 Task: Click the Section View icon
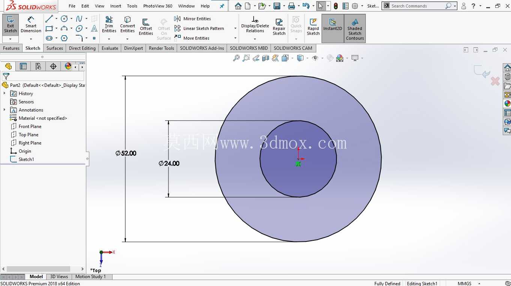click(x=266, y=58)
